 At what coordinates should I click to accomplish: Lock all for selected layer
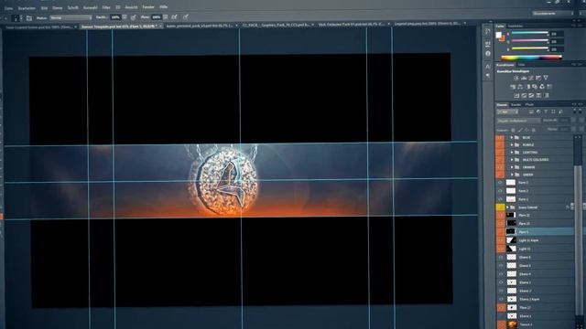[x=534, y=130]
